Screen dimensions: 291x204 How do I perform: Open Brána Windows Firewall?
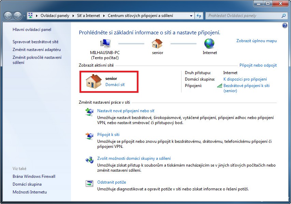[x=34, y=176]
